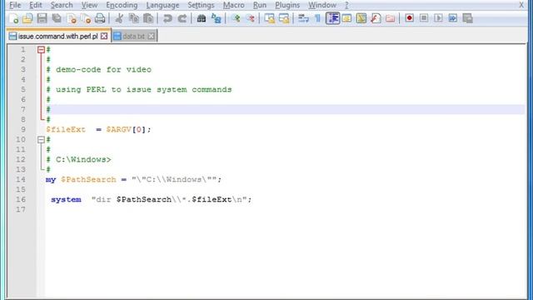The height and width of the screenshot is (300, 533).
Task: Open the View menu
Action: (x=89, y=5)
